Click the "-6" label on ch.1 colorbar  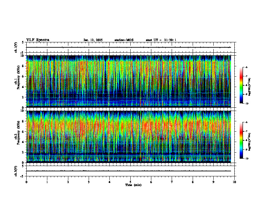pos(246,67)
